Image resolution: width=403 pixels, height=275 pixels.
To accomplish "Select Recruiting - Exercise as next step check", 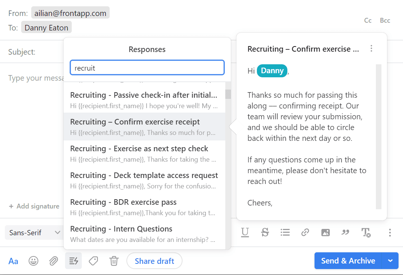I will [144, 154].
